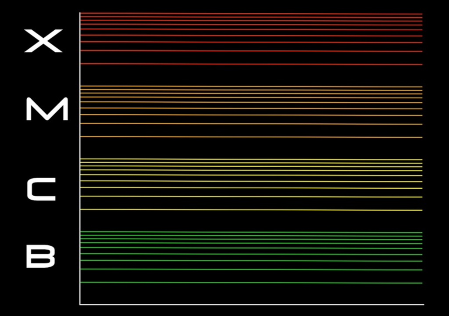Click the lowest orange line in M band
This screenshot has width=449, height=316.
(251, 137)
